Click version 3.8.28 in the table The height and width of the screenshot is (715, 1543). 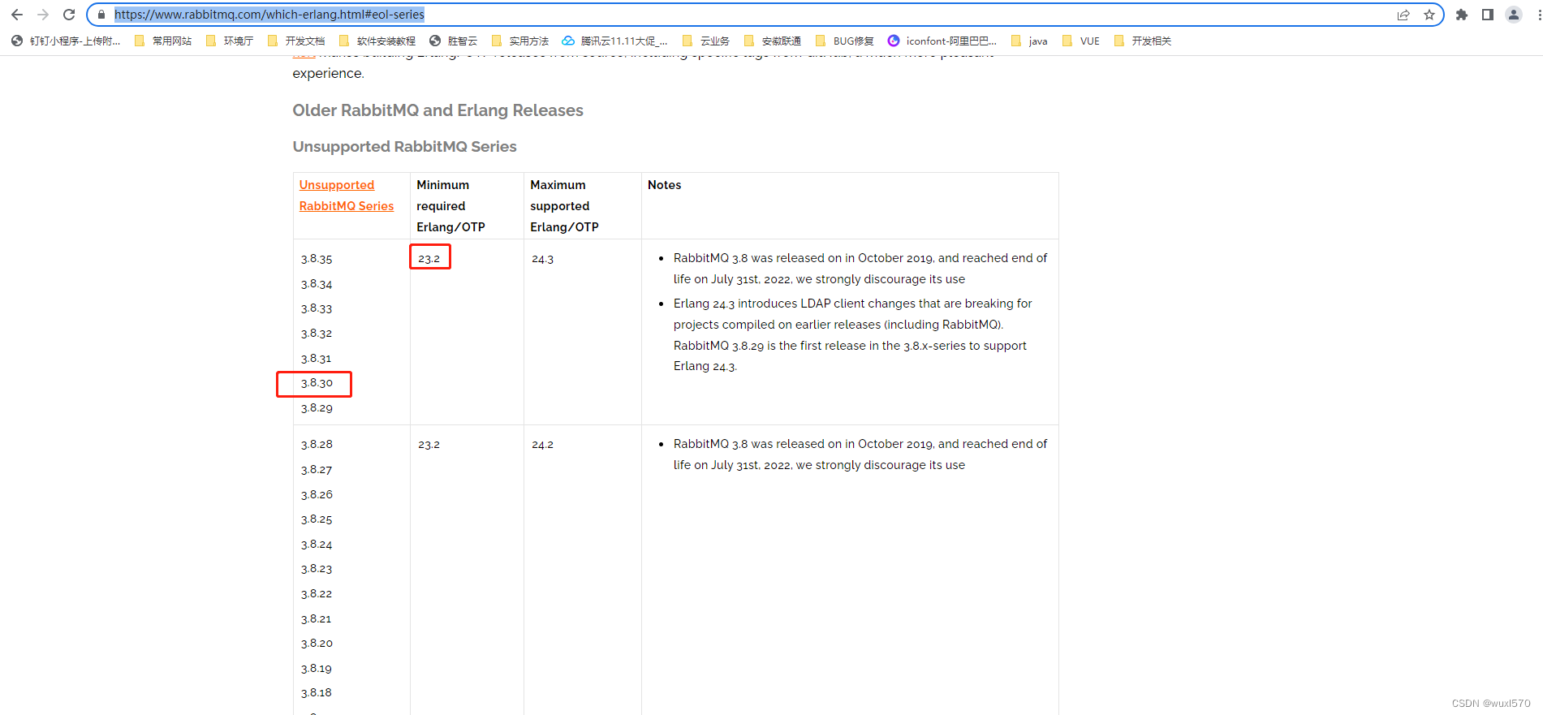pos(317,445)
